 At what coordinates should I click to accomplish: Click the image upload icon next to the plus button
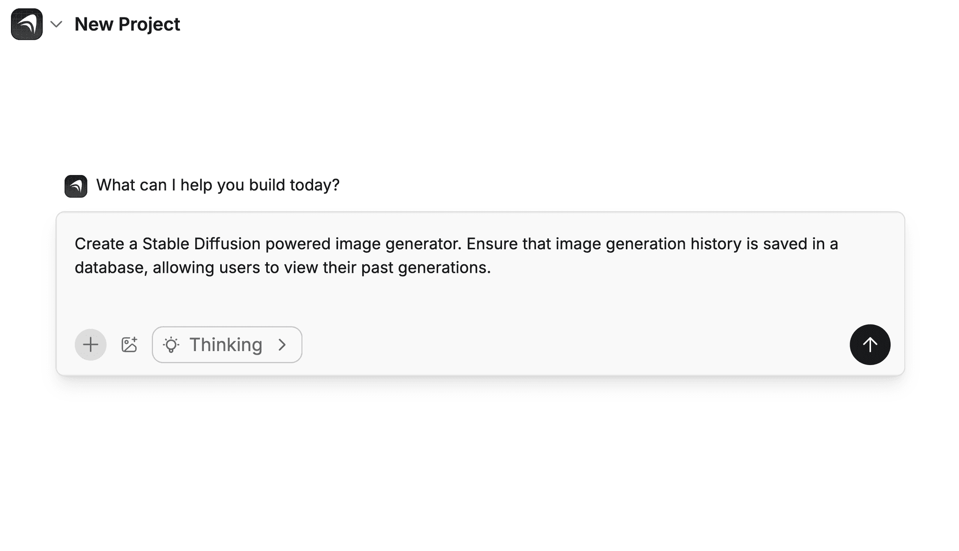click(129, 344)
